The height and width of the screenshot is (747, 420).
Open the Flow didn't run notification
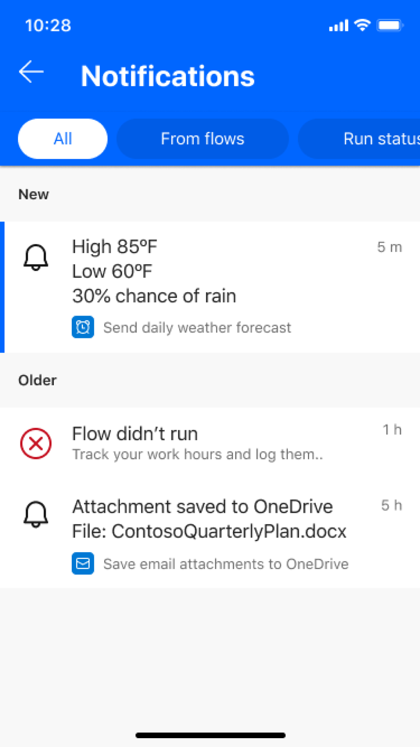coord(210,444)
